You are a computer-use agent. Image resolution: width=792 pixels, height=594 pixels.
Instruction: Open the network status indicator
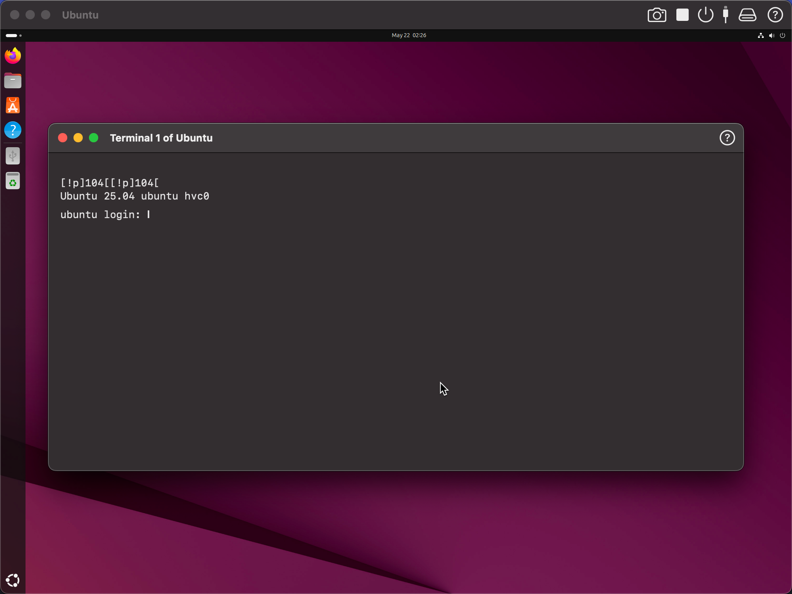click(761, 35)
